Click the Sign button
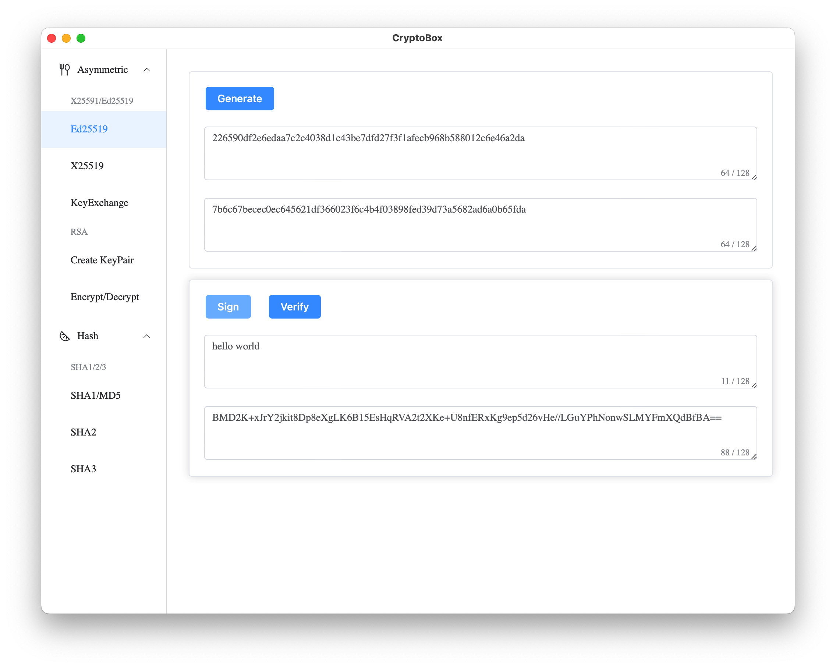 [228, 307]
